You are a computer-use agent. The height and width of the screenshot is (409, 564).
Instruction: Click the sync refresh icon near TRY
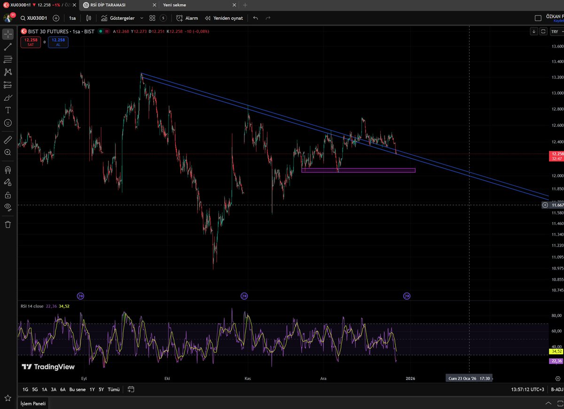pos(543,31)
